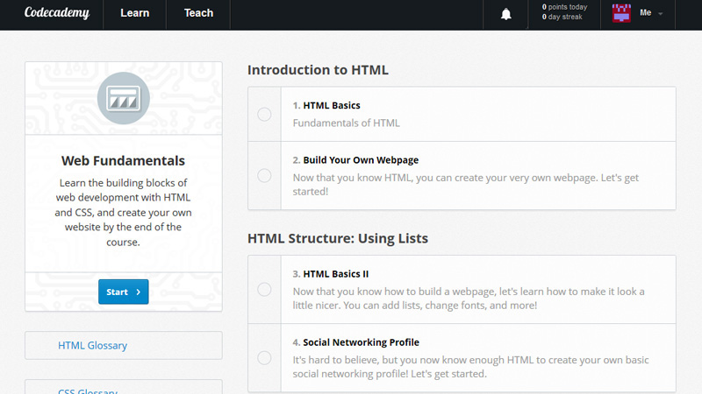Screen dimensions: 702x394
Task: Click the Codecademy logo
Action: tap(57, 13)
